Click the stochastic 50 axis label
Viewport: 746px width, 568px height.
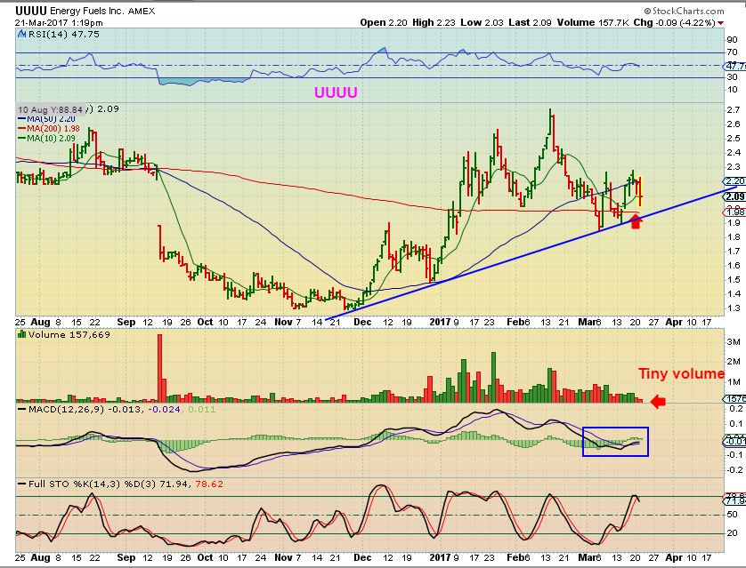[732, 516]
